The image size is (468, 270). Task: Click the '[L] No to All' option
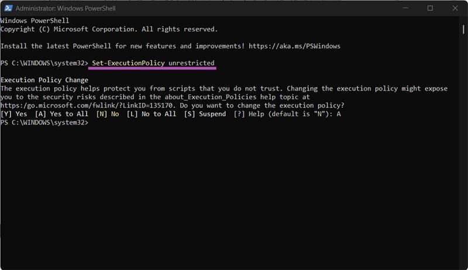point(151,114)
